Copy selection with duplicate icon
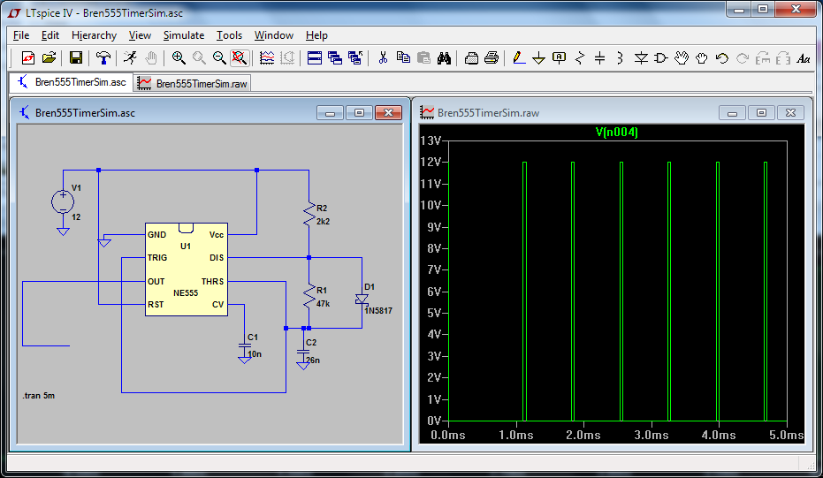 pos(403,57)
